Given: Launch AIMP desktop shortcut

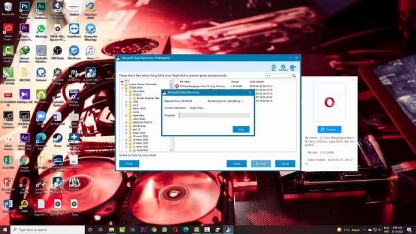Looking at the screenshot, I should coord(25,206).
